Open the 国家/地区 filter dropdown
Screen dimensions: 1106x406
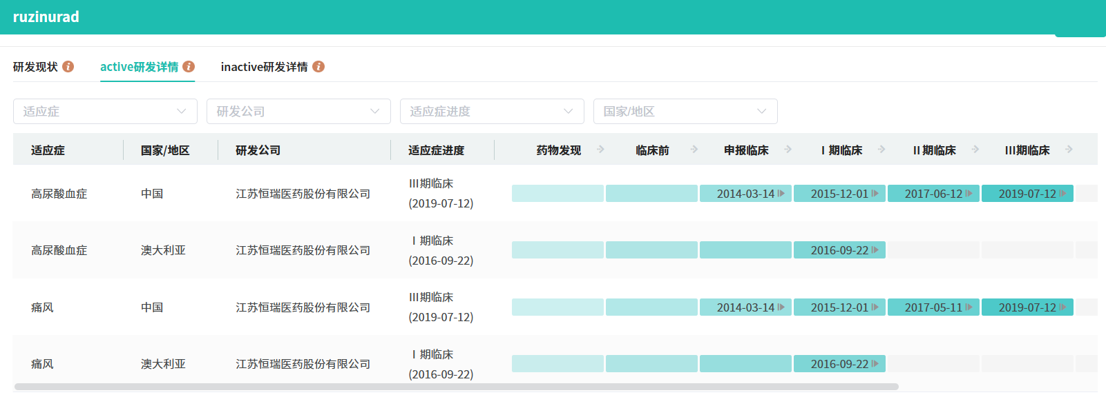[685, 111]
